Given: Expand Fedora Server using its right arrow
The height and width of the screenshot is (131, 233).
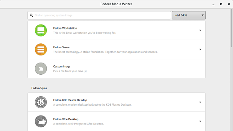Looking at the screenshot, I should [200, 50].
